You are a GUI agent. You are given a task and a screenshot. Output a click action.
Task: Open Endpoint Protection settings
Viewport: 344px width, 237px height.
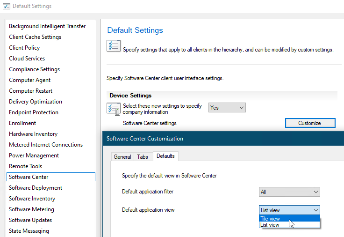click(34, 112)
